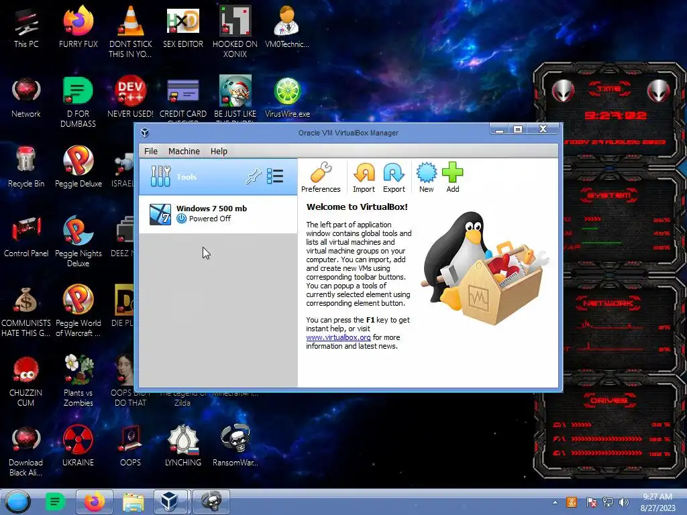Viewport: 687px width, 515px height.
Task: Select the FURRY FUX Firefox icon
Action: coord(78,27)
